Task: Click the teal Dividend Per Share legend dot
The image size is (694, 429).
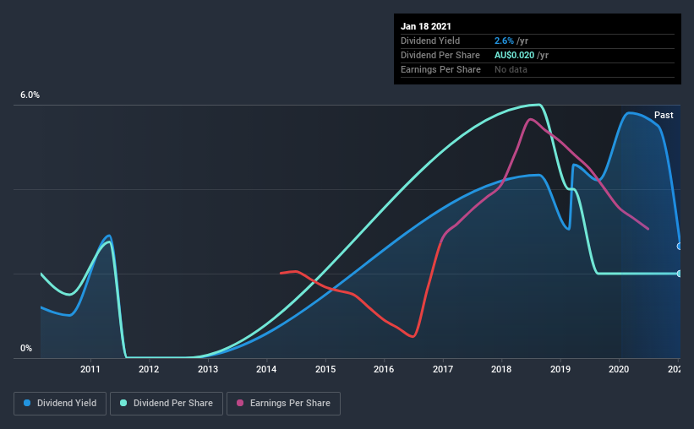Action: click(123, 403)
